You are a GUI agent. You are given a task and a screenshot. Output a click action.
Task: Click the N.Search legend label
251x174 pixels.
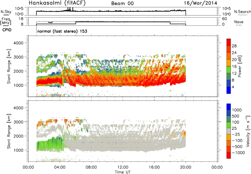pos(242,12)
